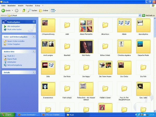The width and height of the screenshot is (156, 117).
Task: Collapse the Datei- und Ordneraufgaben panel
Action: point(34,36)
